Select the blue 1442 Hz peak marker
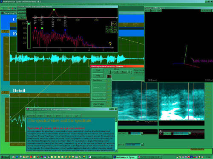213x159 pixels. point(53,30)
